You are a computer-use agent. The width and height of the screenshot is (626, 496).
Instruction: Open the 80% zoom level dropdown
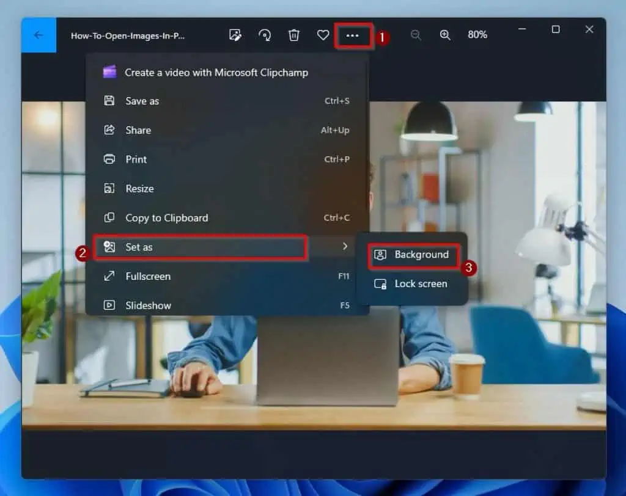[x=477, y=35]
